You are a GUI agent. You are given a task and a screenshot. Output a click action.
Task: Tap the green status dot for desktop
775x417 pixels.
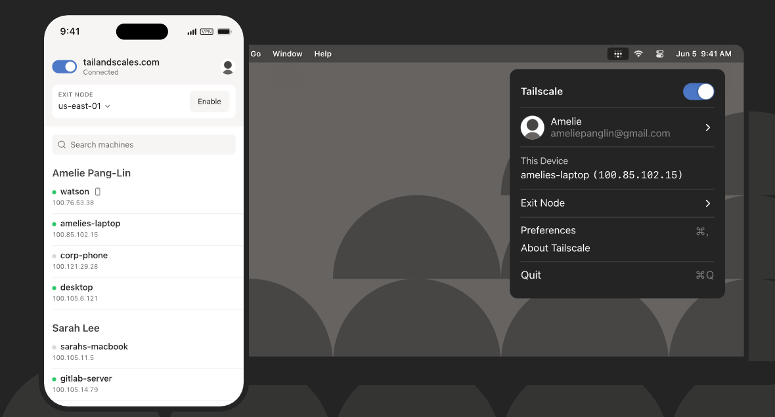click(x=55, y=288)
